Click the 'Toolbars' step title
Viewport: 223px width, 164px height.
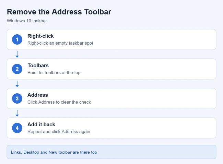tap(38, 66)
